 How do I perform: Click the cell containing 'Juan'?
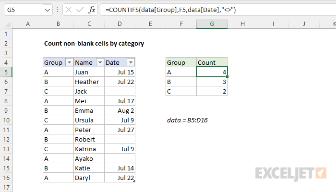89,72
